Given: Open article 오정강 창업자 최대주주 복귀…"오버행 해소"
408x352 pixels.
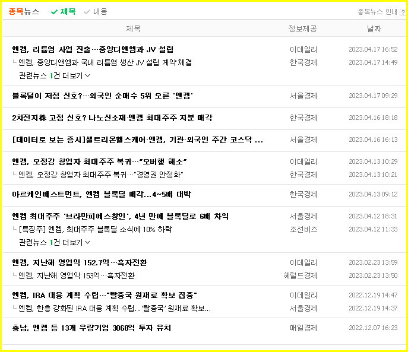Looking at the screenshot, I should pos(99,162).
